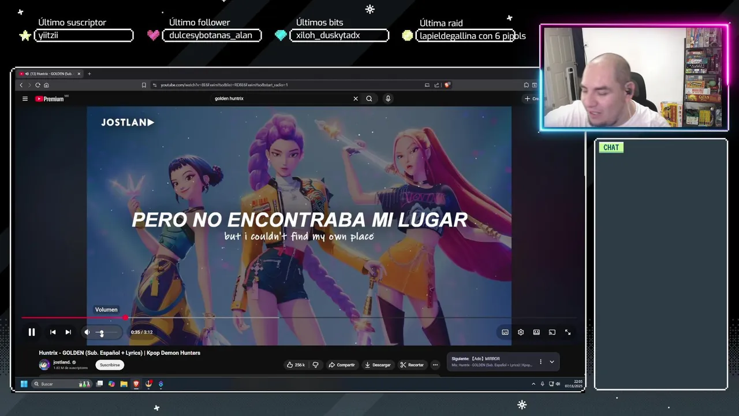Click the Descargar download button

point(378,365)
